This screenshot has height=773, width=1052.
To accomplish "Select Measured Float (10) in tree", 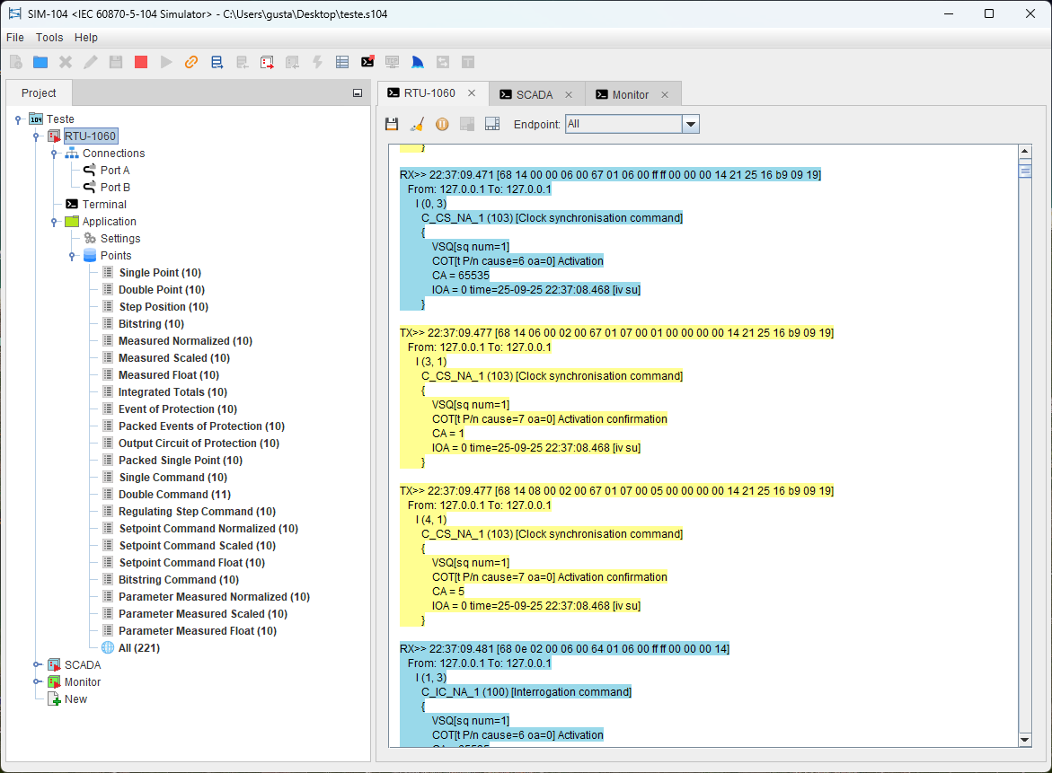I will 168,375.
